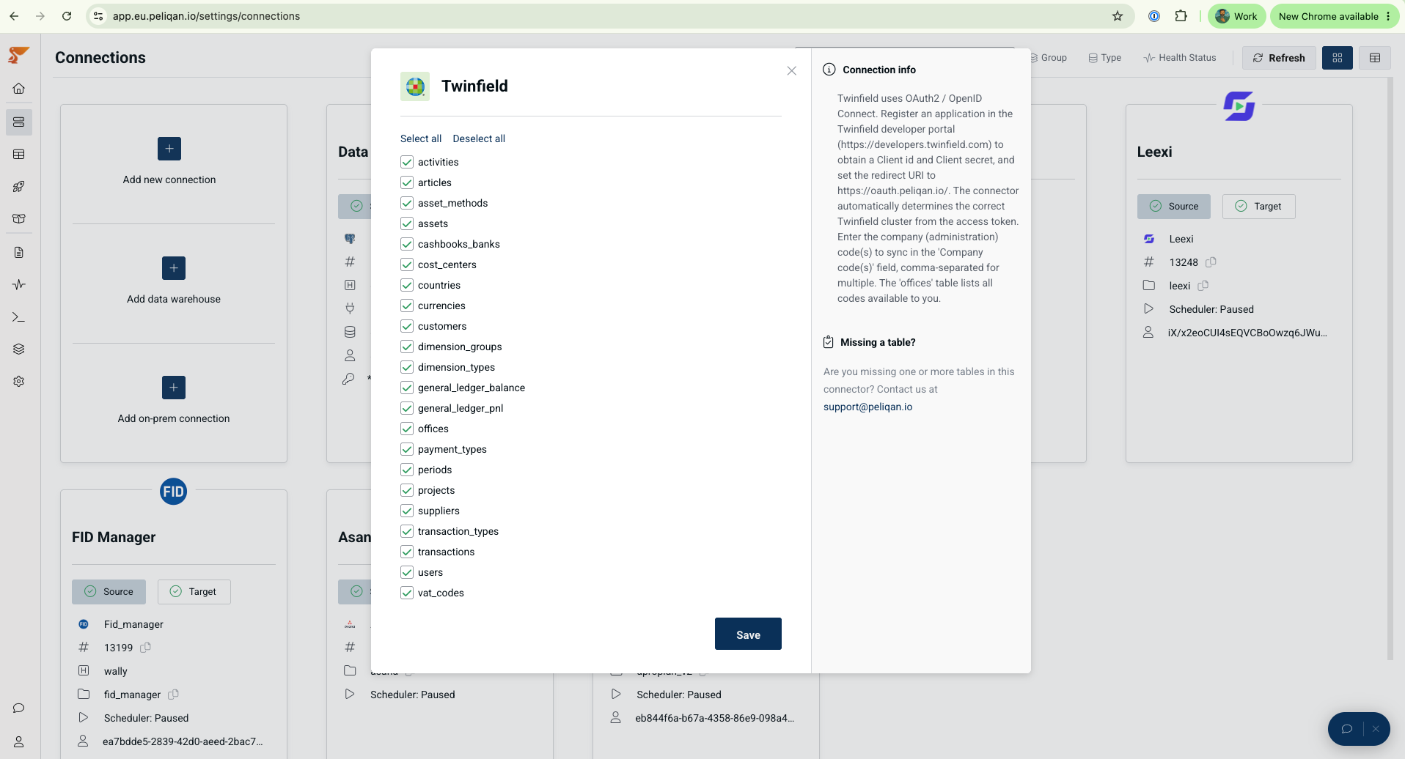Click the Add data warehouse plus button

pos(174,268)
